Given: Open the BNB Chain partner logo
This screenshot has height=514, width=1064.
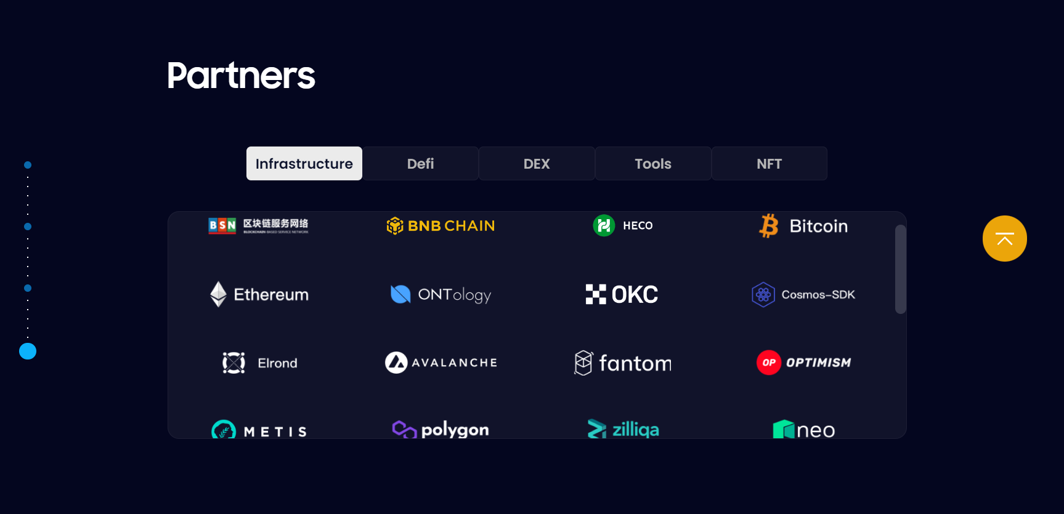Looking at the screenshot, I should coord(441,226).
